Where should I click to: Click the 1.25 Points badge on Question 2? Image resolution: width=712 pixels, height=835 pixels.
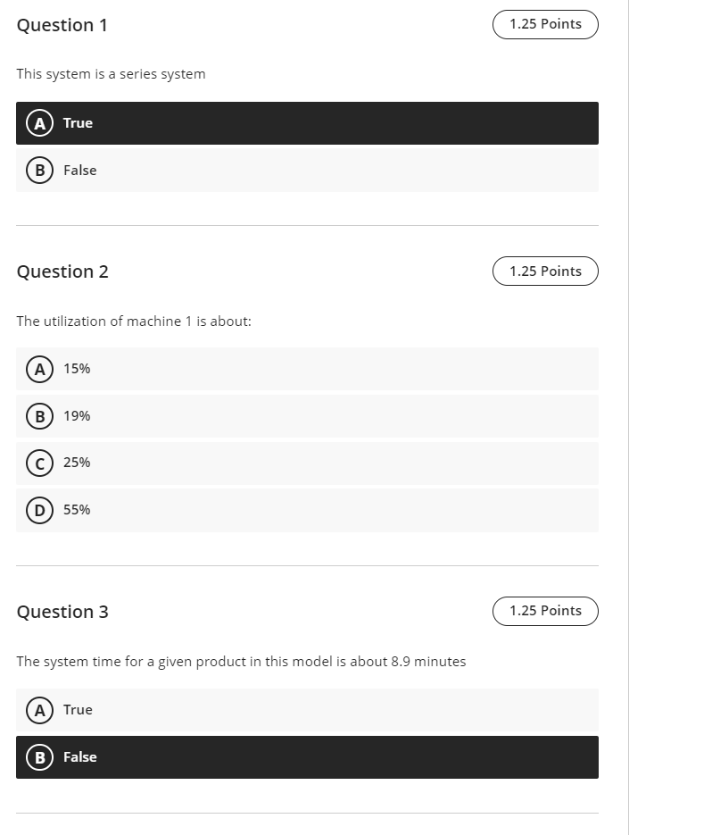coord(545,271)
